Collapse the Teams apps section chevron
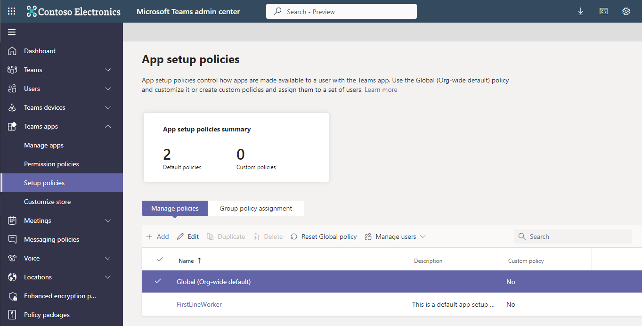This screenshot has width=642, height=326. (x=108, y=126)
